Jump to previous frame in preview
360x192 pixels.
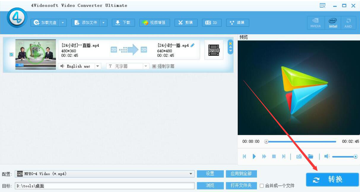point(244,157)
